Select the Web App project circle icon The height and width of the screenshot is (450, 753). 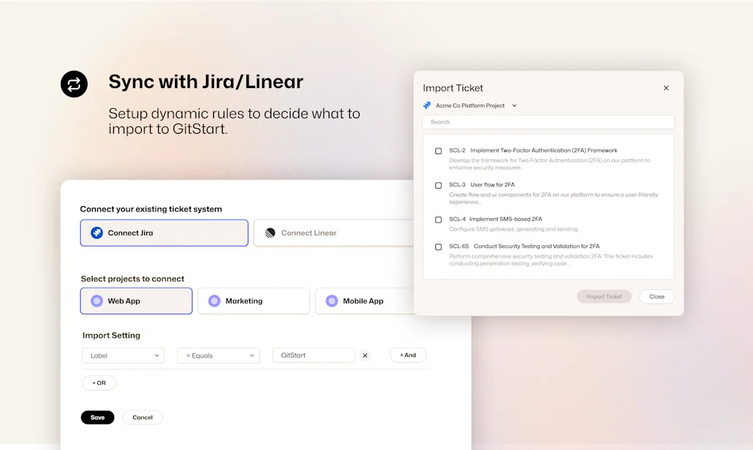click(96, 301)
